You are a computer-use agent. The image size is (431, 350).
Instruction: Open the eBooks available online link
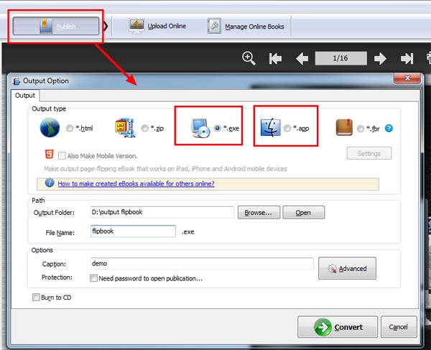pos(136,184)
